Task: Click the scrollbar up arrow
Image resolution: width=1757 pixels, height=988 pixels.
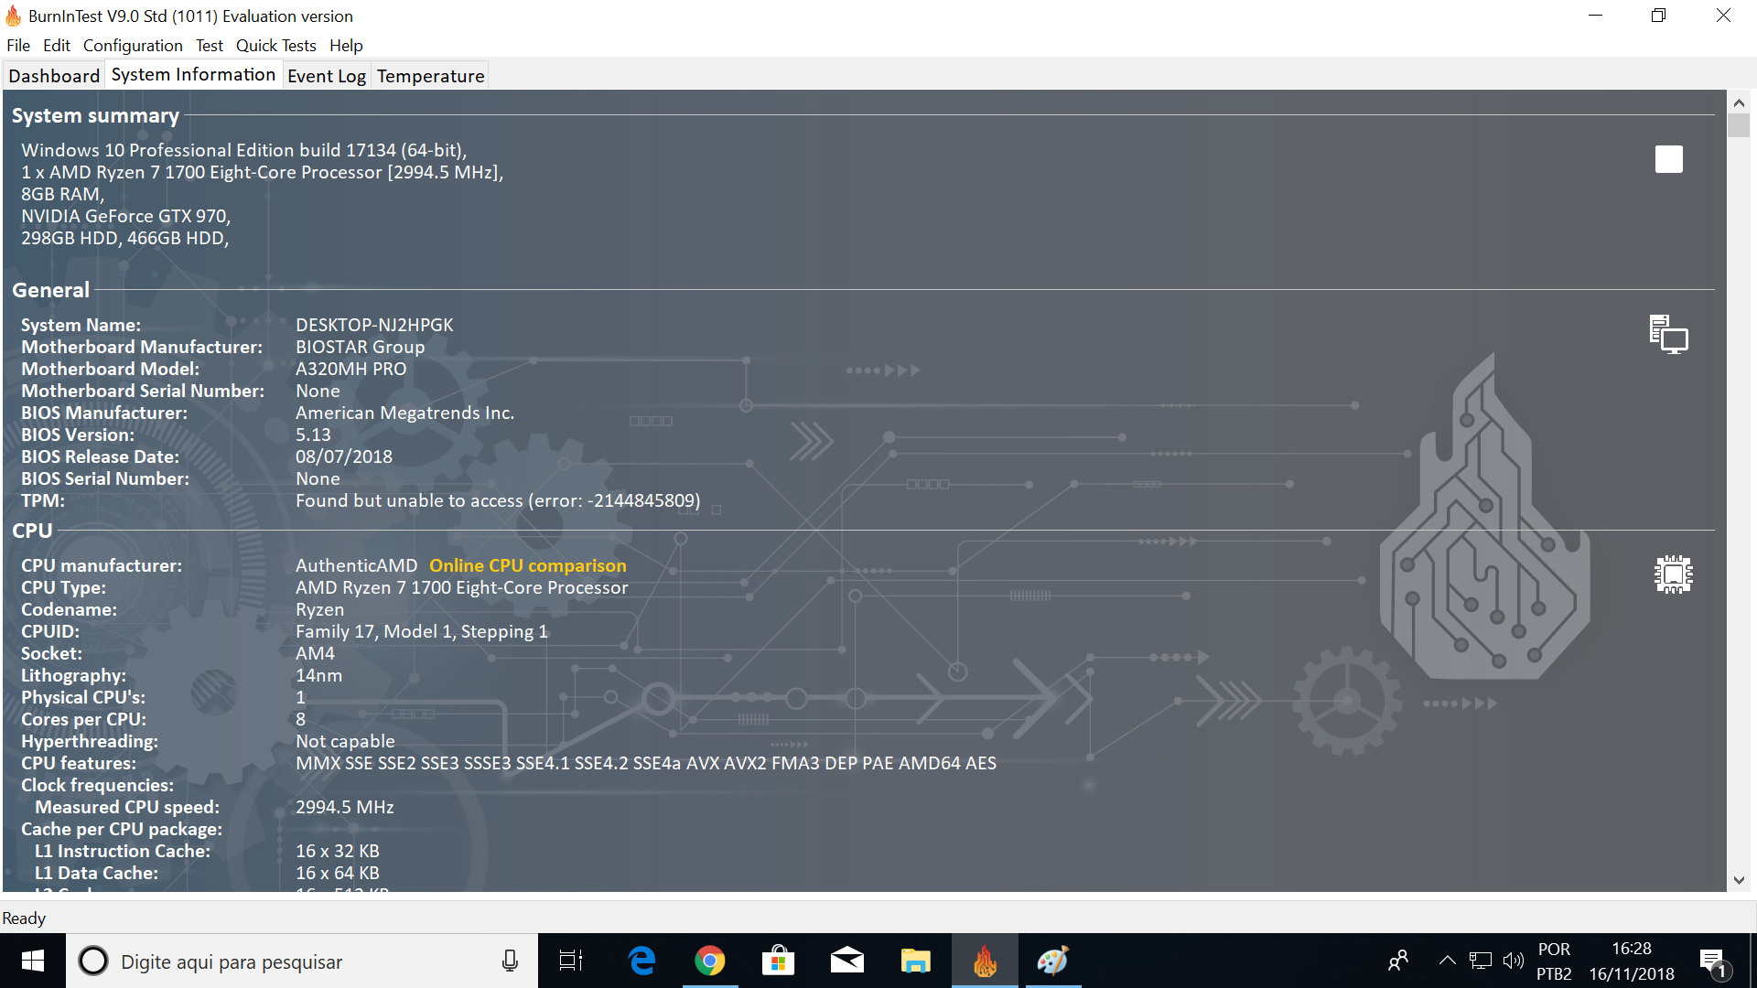Action: 1739,102
